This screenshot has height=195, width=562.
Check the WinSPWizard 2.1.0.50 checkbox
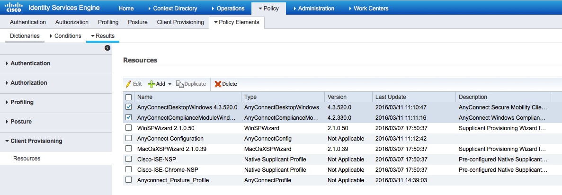coord(129,128)
